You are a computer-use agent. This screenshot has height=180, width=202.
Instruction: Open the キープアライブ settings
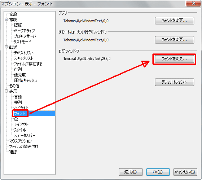click(x=25, y=31)
